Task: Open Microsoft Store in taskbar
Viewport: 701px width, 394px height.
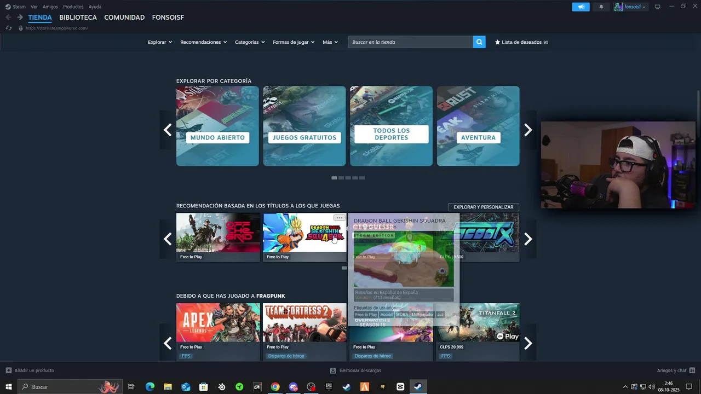Action: click(203, 387)
